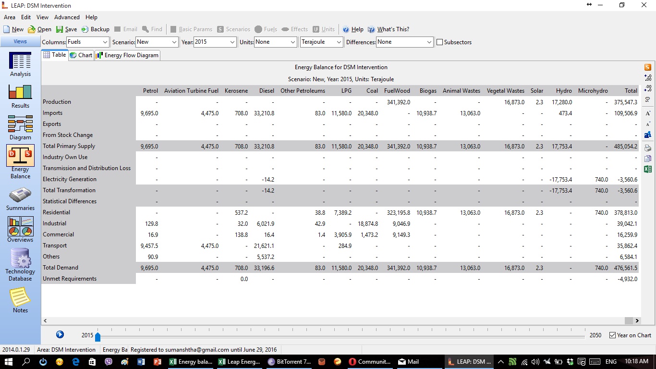Image resolution: width=656 pixels, height=369 pixels.
Task: Click left arrow of horizontal scrollbar
Action: 45,320
